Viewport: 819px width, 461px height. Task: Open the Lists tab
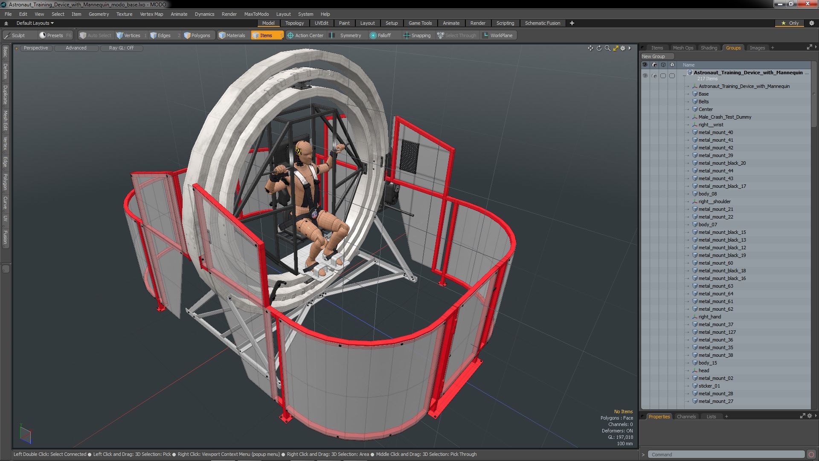(x=711, y=417)
